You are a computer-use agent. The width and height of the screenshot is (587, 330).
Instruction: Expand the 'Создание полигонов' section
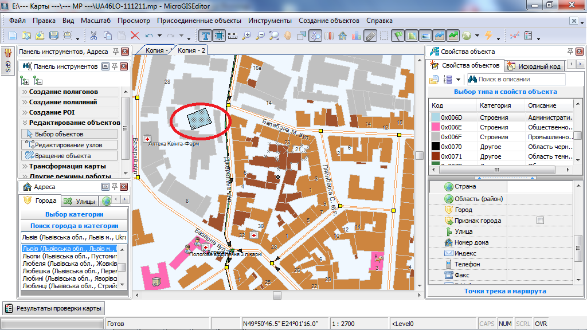(x=63, y=92)
